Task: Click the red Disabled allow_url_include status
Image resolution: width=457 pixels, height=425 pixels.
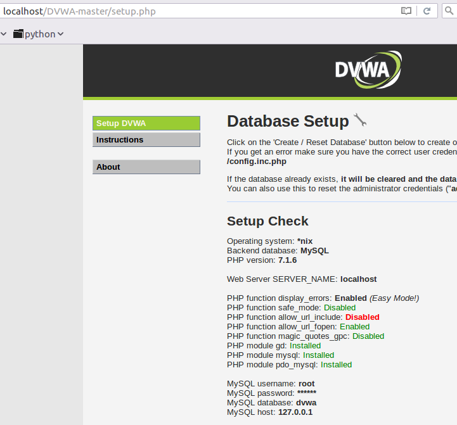Action: point(363,317)
